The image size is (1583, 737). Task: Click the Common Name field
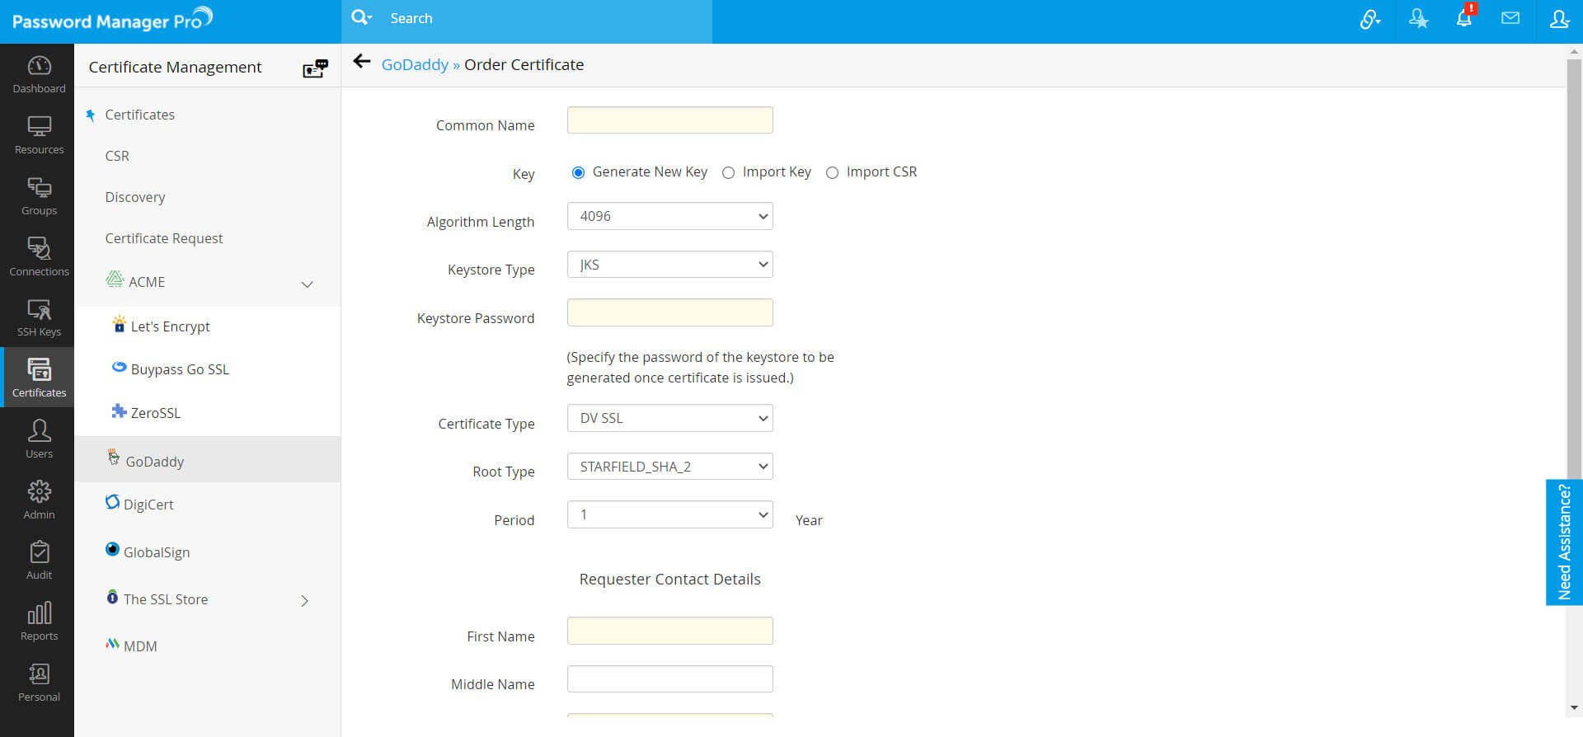click(x=669, y=120)
